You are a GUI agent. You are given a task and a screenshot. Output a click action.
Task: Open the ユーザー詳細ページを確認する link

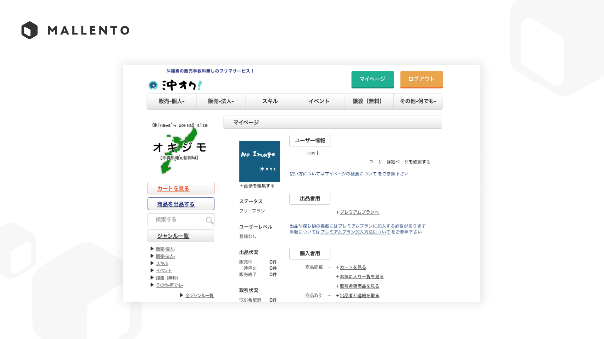(400, 162)
